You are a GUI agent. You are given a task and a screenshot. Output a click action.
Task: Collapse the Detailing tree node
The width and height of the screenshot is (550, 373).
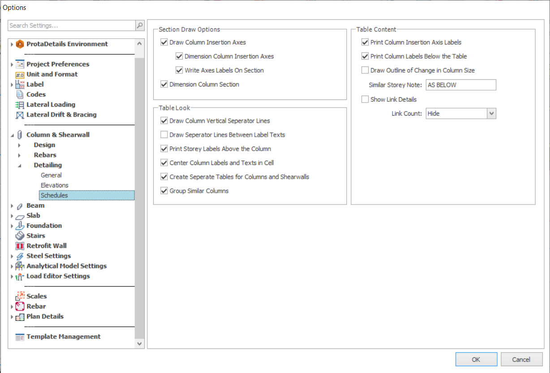tap(19, 165)
